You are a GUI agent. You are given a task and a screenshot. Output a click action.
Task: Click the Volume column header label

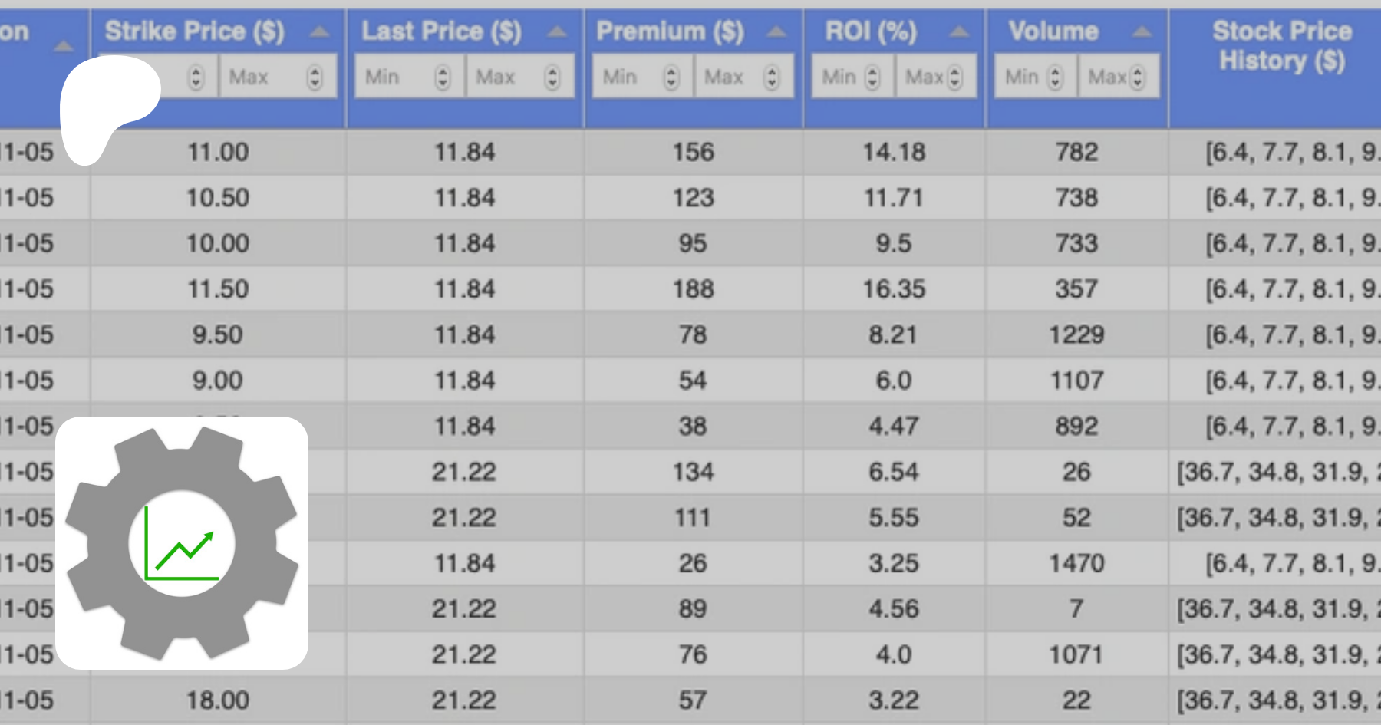1053,31
